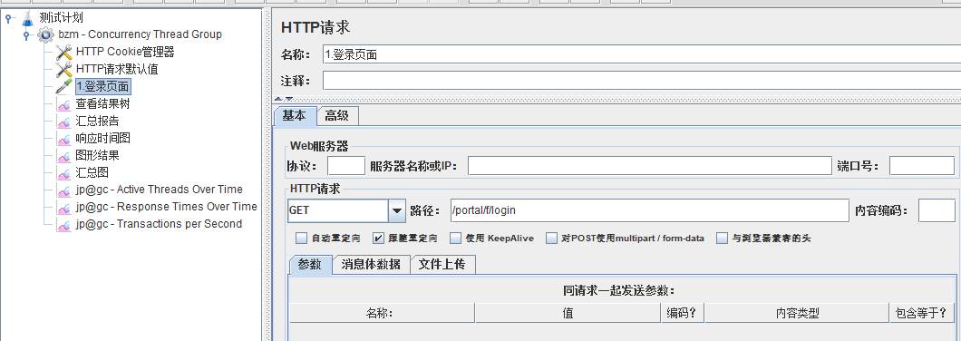The height and width of the screenshot is (341, 961).
Task: Click the small up arrow under 注释
Action: 277,99
